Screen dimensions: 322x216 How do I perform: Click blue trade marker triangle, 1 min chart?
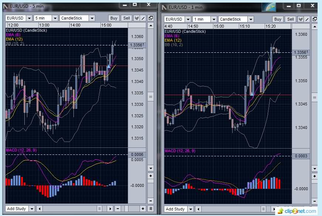[252, 94]
